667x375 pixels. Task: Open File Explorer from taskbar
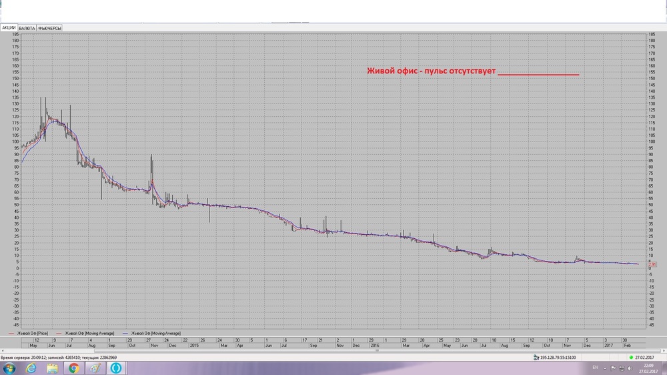52,368
